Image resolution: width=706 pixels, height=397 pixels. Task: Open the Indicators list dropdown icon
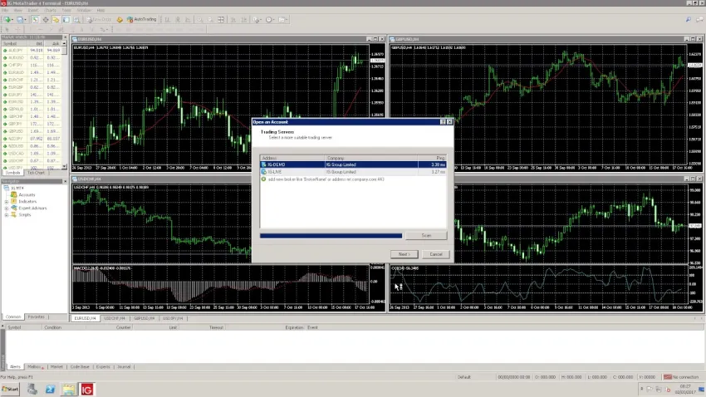click(257, 19)
